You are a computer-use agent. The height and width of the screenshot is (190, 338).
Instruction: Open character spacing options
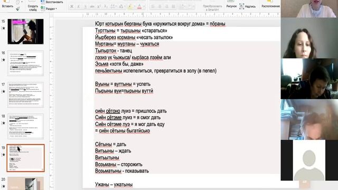pyautogui.click(x=113, y=7)
